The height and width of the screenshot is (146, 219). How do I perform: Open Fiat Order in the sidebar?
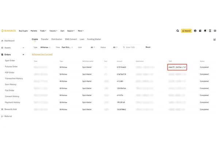click(x=9, y=91)
